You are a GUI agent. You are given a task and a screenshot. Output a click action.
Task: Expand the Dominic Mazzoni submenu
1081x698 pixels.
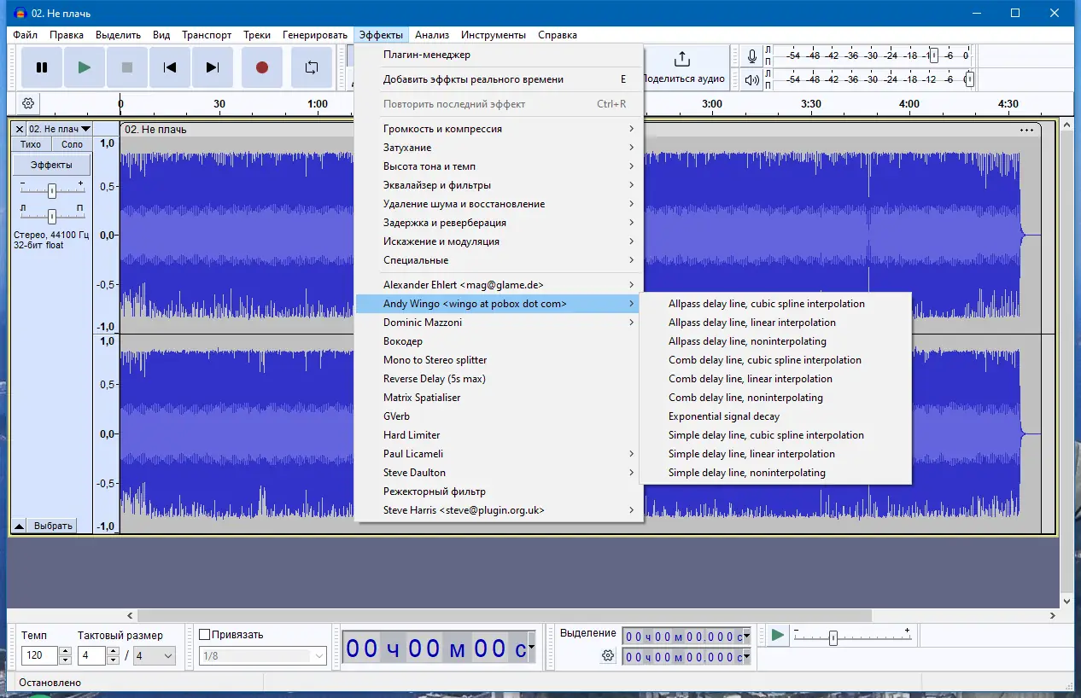pyautogui.click(x=499, y=323)
